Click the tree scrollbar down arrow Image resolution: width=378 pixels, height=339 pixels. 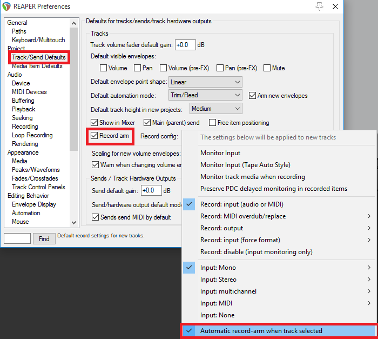(74, 222)
